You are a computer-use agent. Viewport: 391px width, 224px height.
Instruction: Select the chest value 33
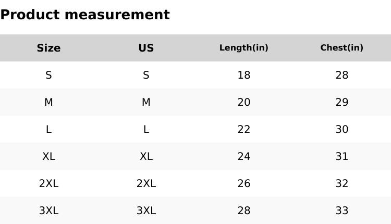click(x=341, y=210)
